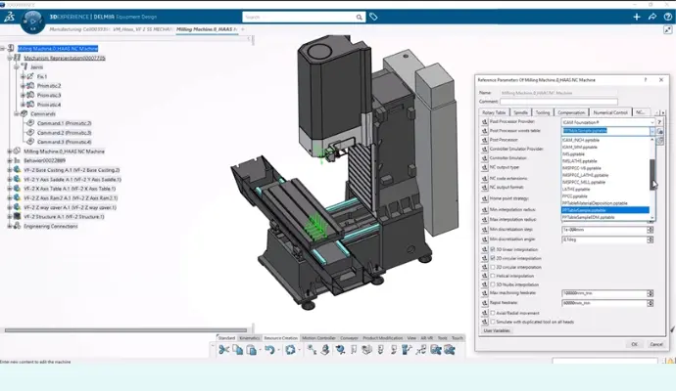Viewport: 676px width, 391px height.
Task: Switch to the Spindle tab
Action: click(x=520, y=112)
